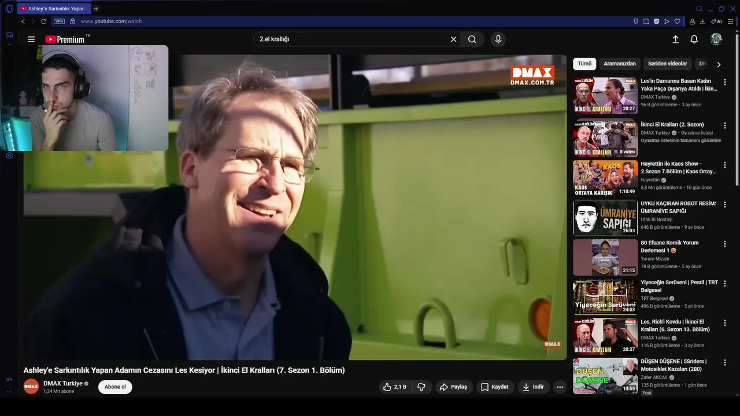The image size is (740, 416).
Task: Search tabs with magnifier in title bar
Action: 699,9
